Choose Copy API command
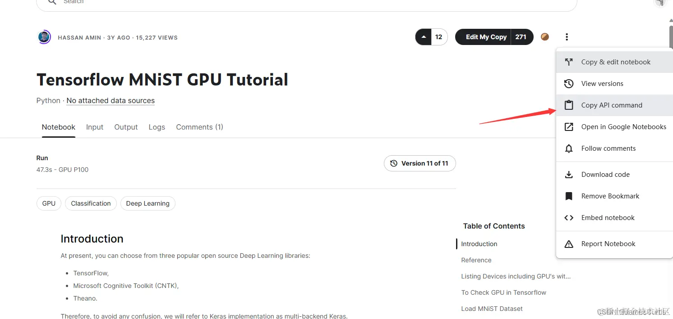This screenshot has width=673, height=319. click(614, 105)
